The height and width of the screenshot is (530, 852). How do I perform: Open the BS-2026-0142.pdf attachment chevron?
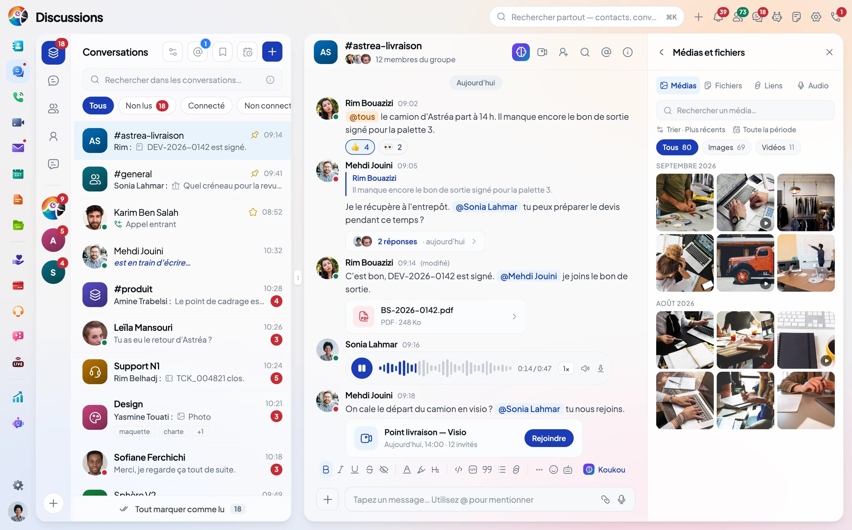click(x=514, y=317)
